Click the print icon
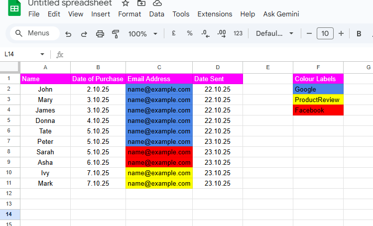 tap(100, 34)
